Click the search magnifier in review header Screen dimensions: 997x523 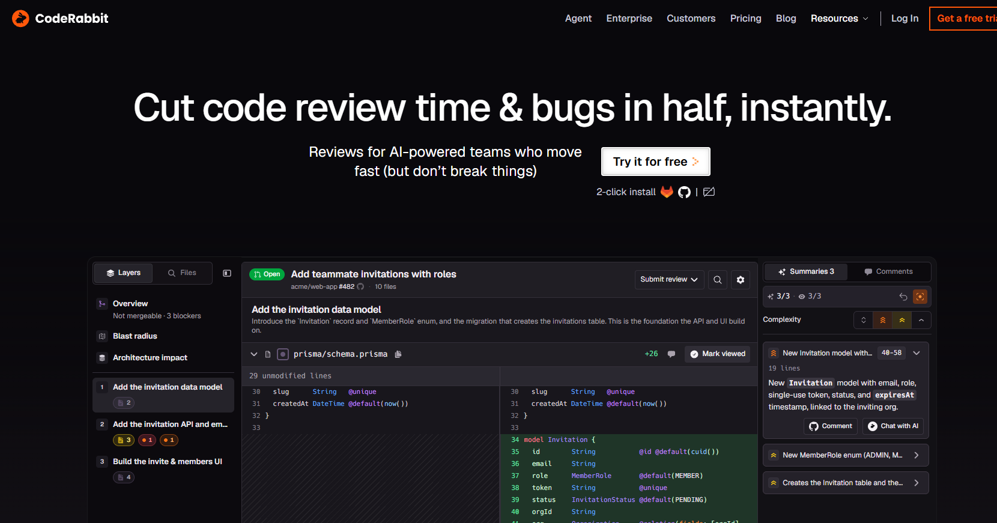click(x=718, y=280)
